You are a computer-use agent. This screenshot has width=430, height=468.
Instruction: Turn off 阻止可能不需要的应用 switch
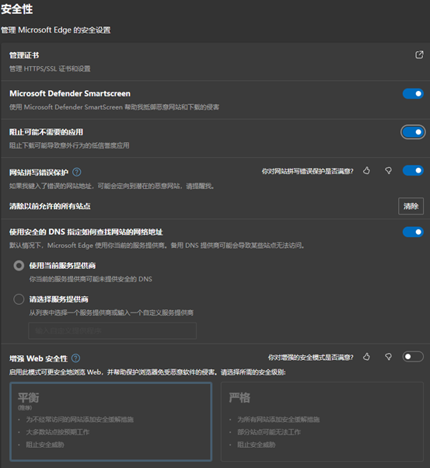pos(413,132)
